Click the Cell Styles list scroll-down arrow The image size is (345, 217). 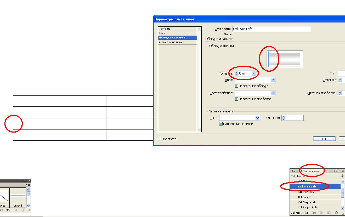coord(343,208)
